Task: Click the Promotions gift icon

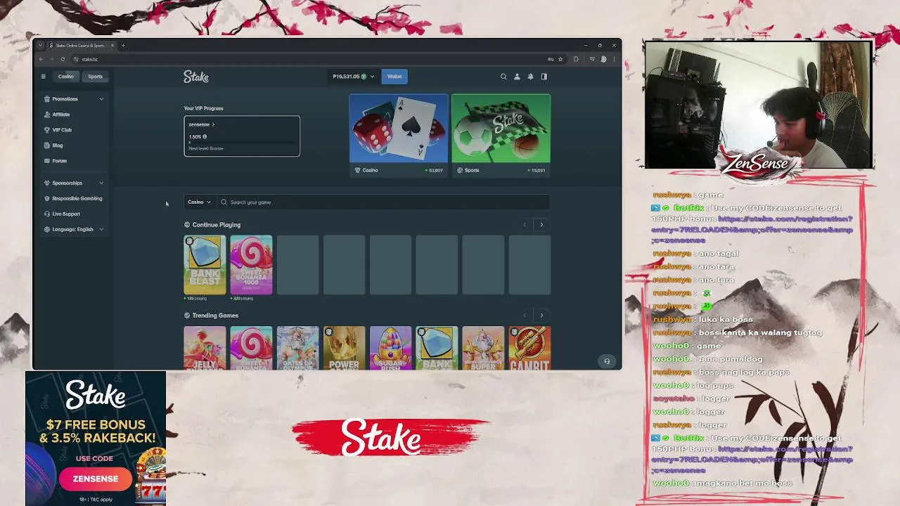Action: pyautogui.click(x=47, y=99)
